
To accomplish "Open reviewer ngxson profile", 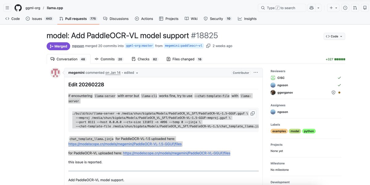I will [282, 85].
